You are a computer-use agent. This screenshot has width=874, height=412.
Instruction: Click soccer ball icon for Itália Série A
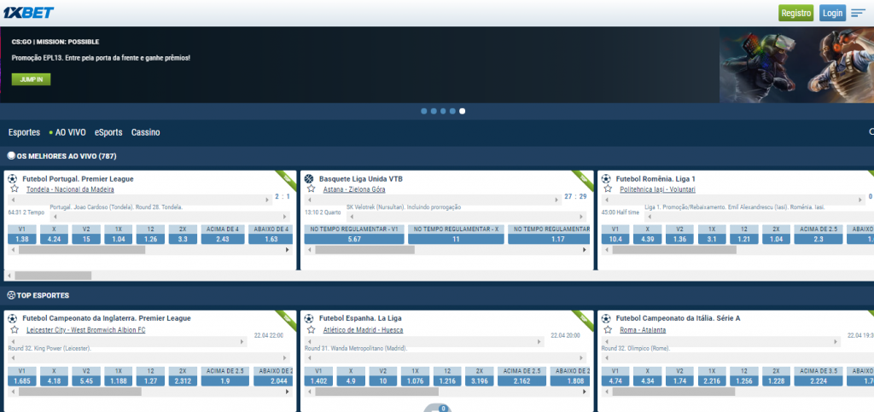[606, 318]
